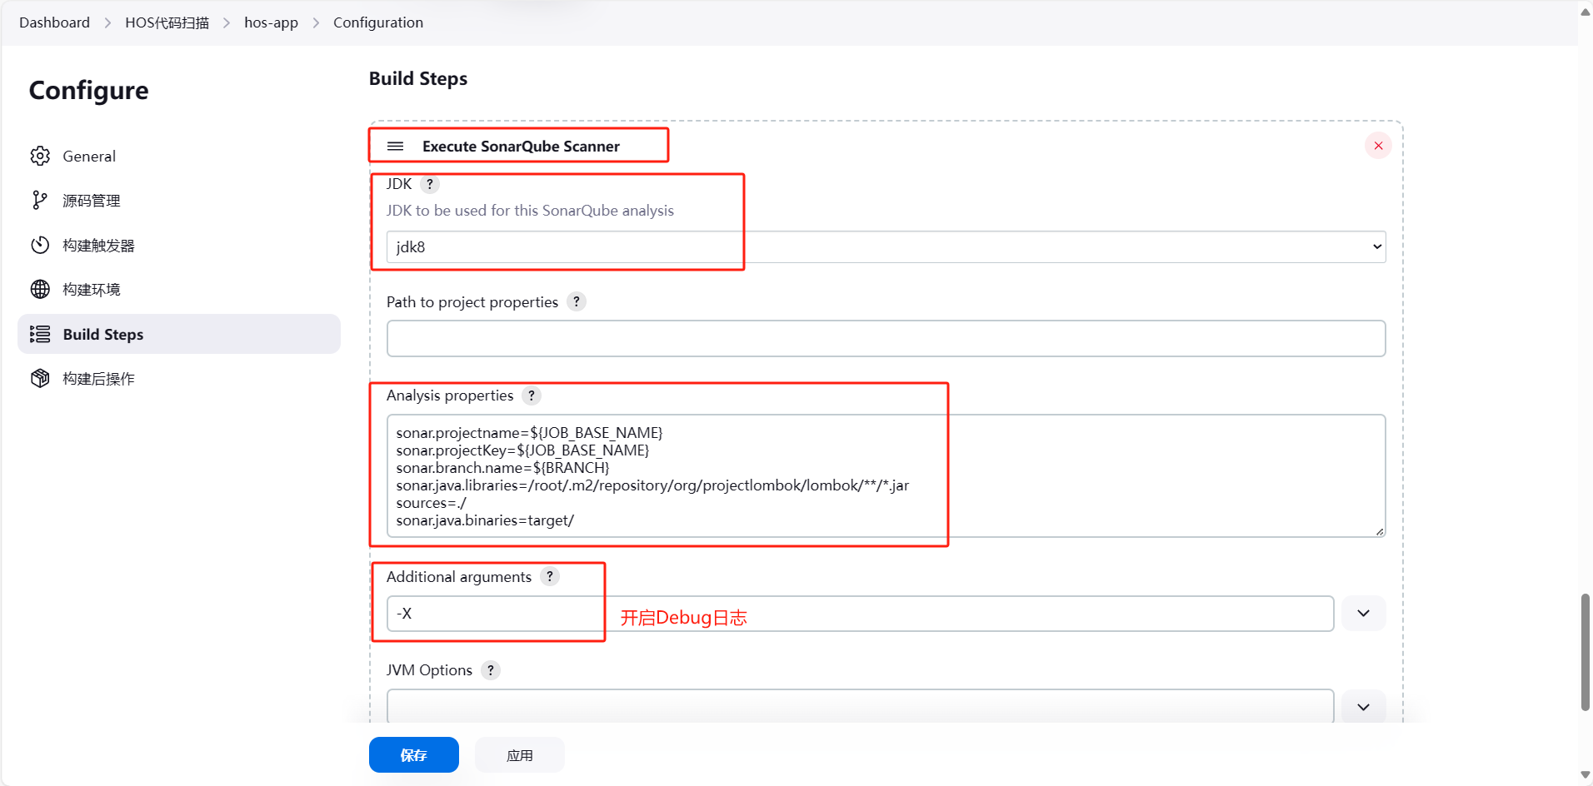The width and height of the screenshot is (1593, 786).
Task: Show help for Path to project properties
Action: [577, 301]
